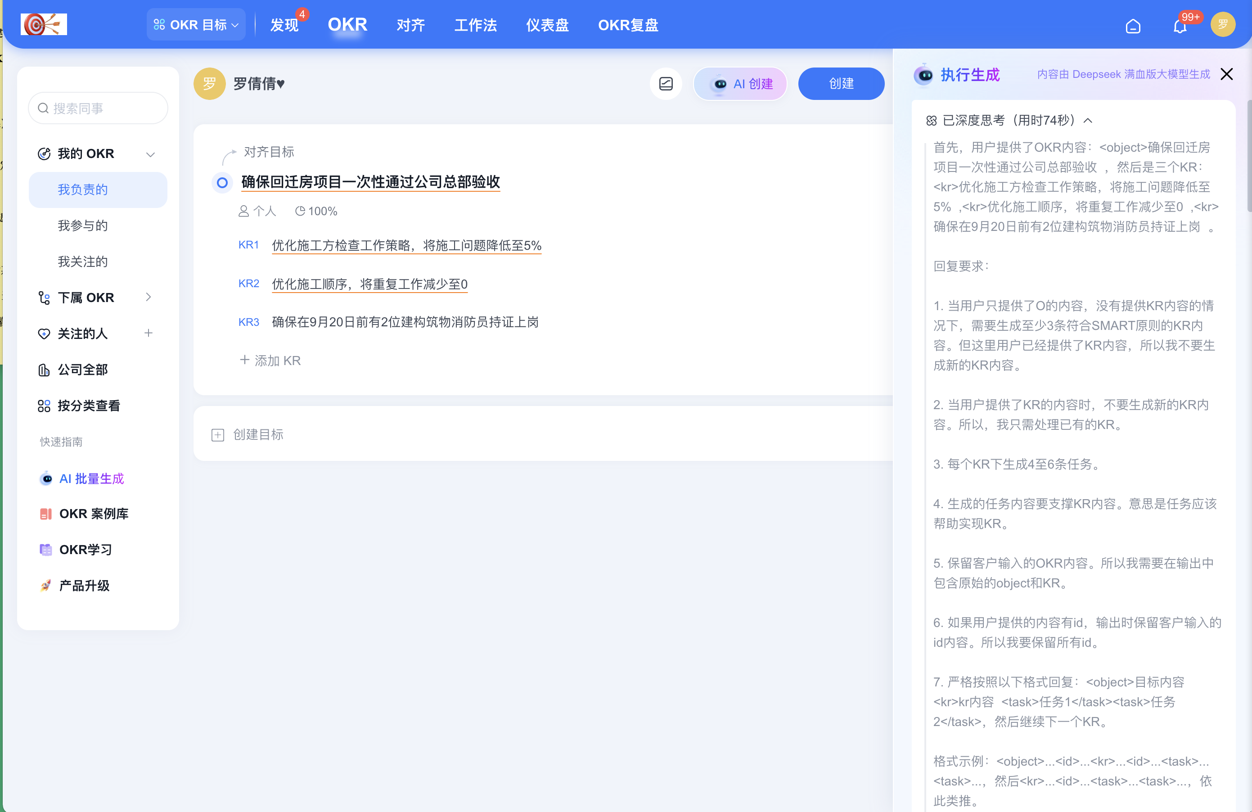Click 添加 KR under the objective
Image resolution: width=1252 pixels, height=812 pixels.
coord(270,360)
